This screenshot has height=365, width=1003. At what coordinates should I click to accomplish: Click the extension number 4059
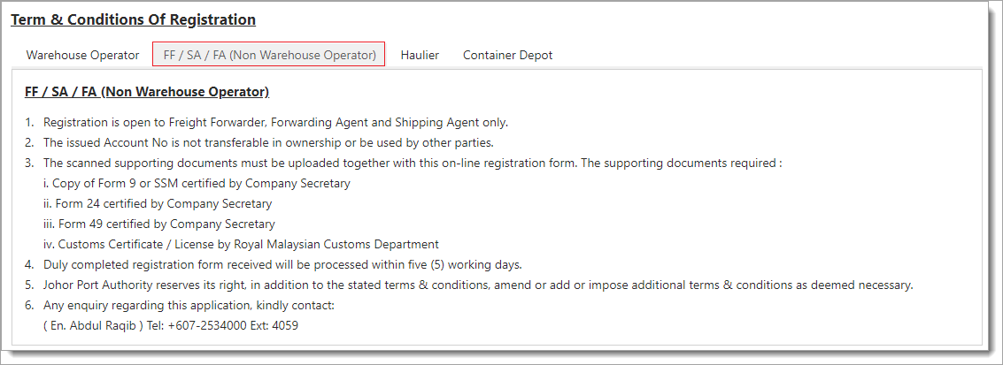pos(284,326)
